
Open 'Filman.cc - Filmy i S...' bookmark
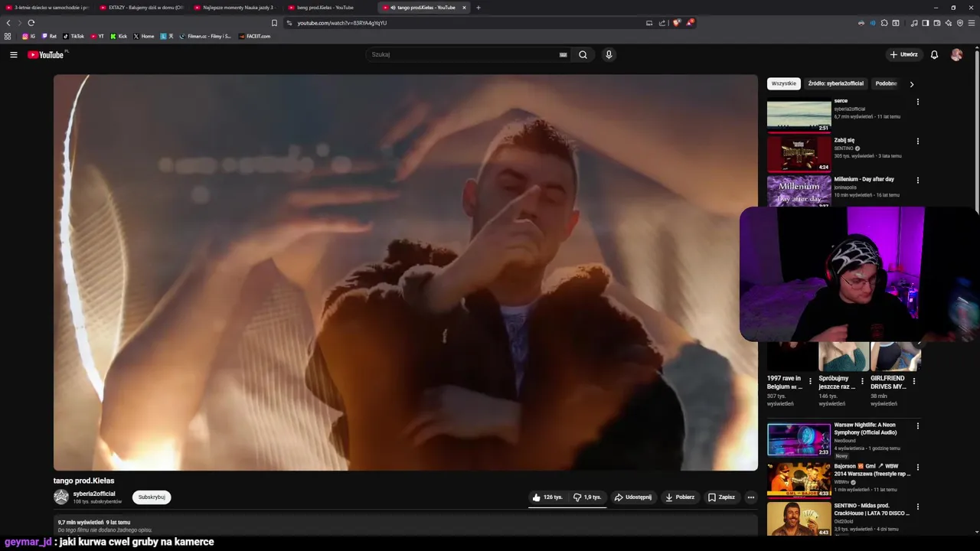click(205, 36)
